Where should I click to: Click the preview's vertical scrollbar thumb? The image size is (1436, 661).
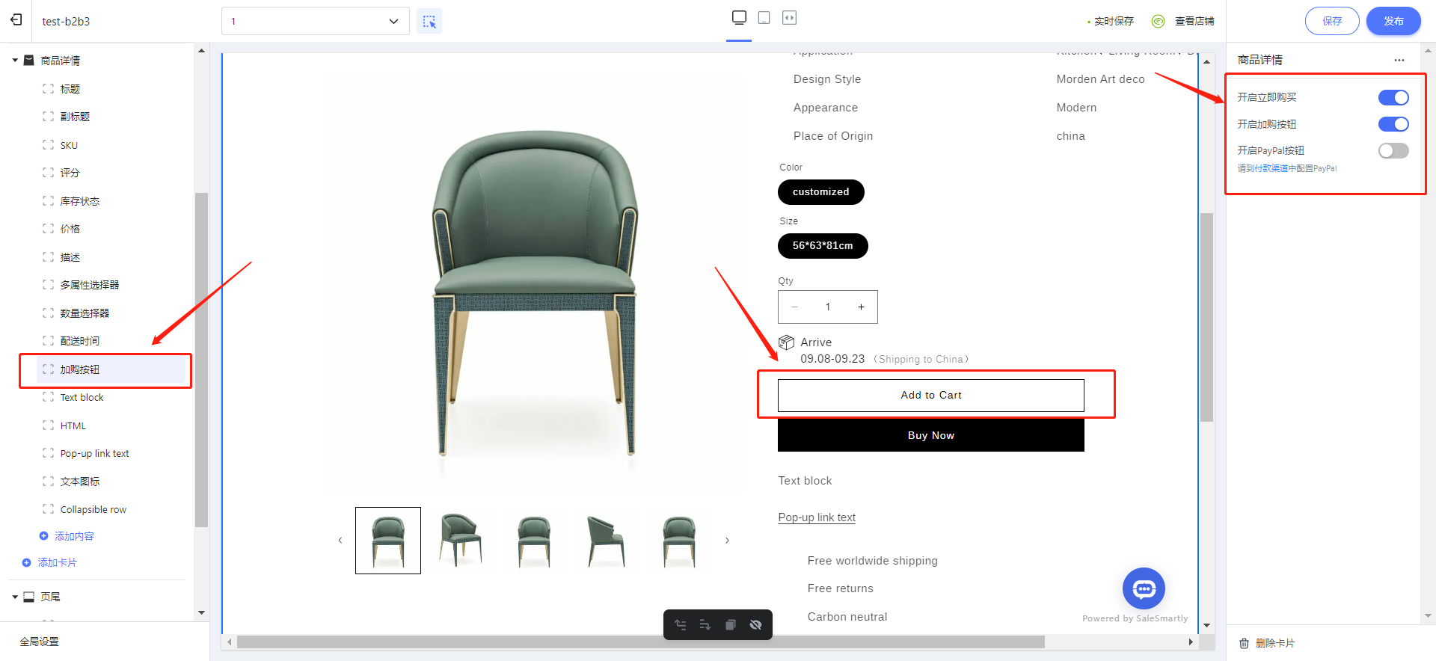tap(1206, 318)
